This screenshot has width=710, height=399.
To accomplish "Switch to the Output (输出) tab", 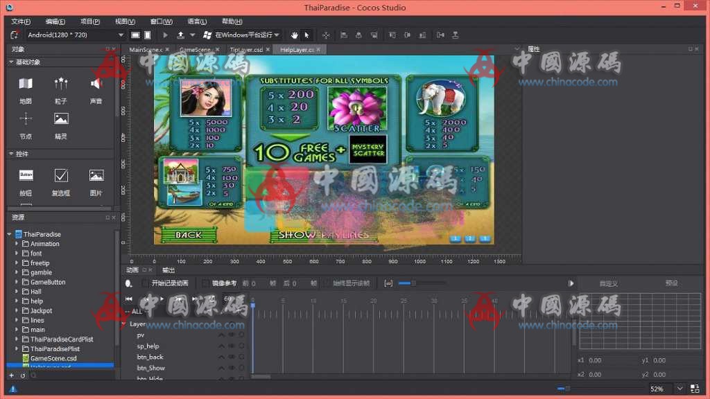I will pos(168,270).
